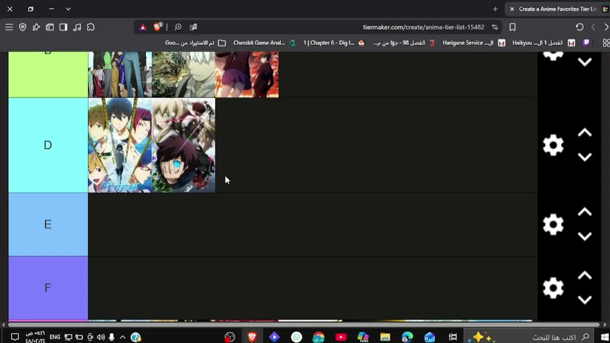The height and width of the screenshot is (343, 610).
Task: Show hidden system tray icons
Action: click(x=122, y=337)
